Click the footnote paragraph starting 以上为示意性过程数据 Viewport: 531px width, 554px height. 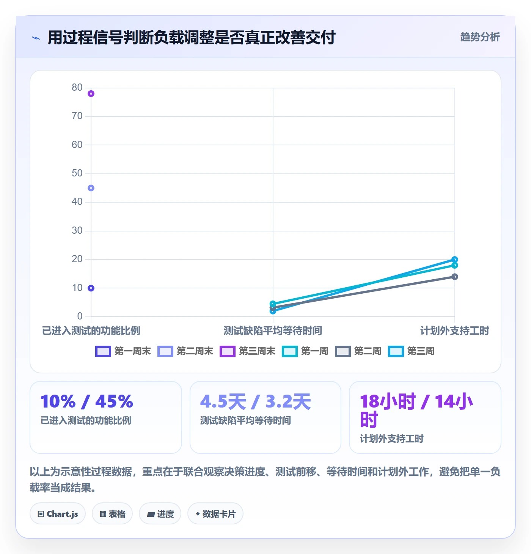pyautogui.click(x=265, y=480)
